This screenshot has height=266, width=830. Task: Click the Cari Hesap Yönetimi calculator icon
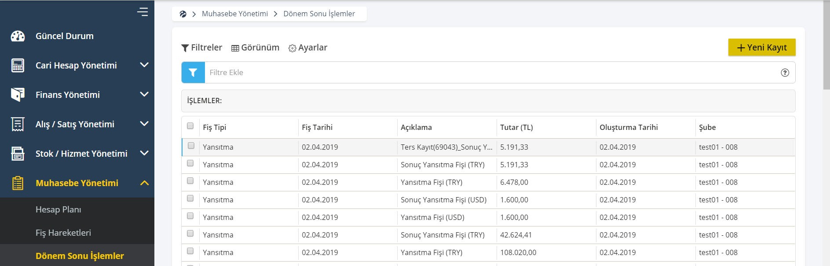pyautogui.click(x=18, y=65)
